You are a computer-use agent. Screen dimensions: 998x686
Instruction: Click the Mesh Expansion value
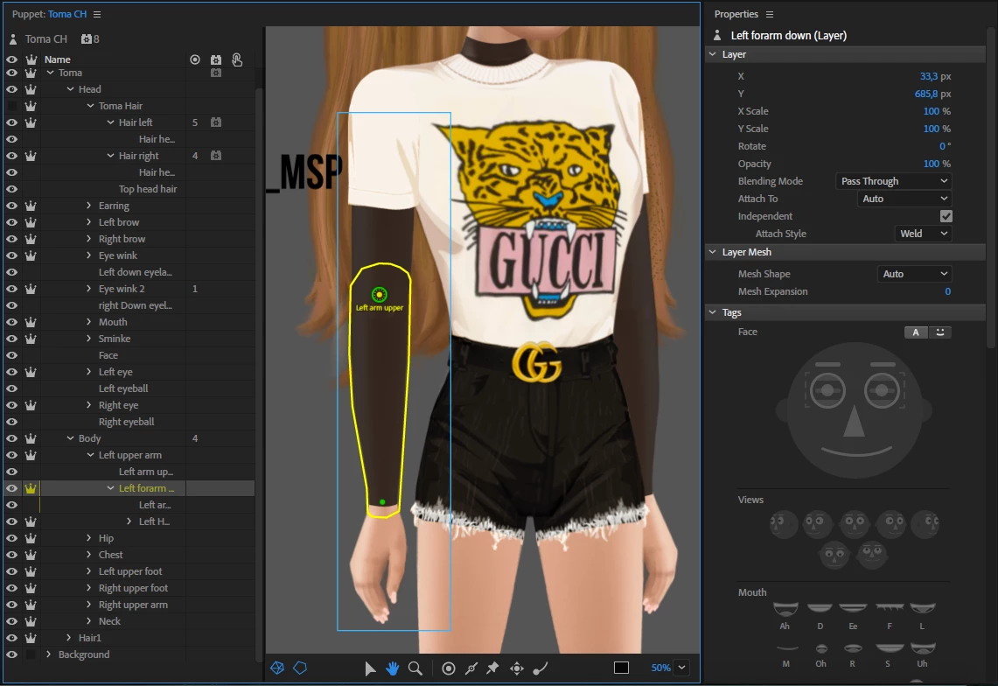pos(948,291)
